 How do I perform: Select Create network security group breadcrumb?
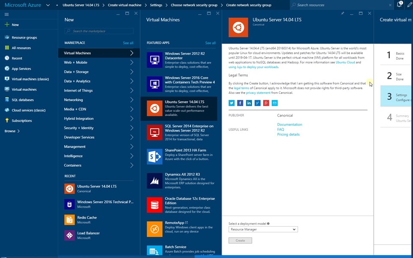pos(248,5)
